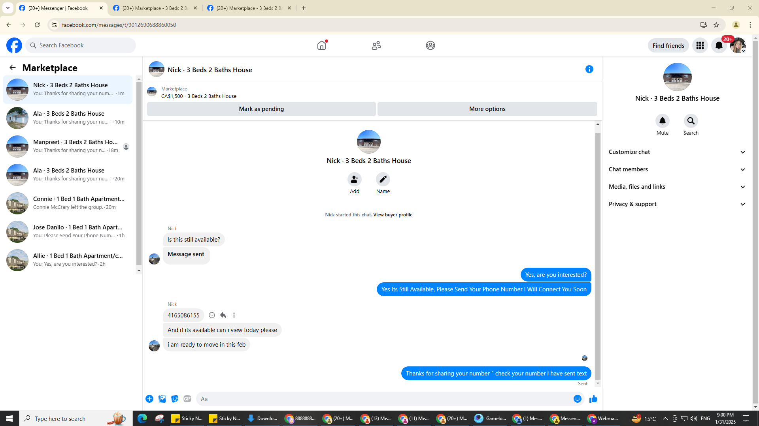The image size is (759, 426).
Task: Focus the message text box
Action: point(383,399)
